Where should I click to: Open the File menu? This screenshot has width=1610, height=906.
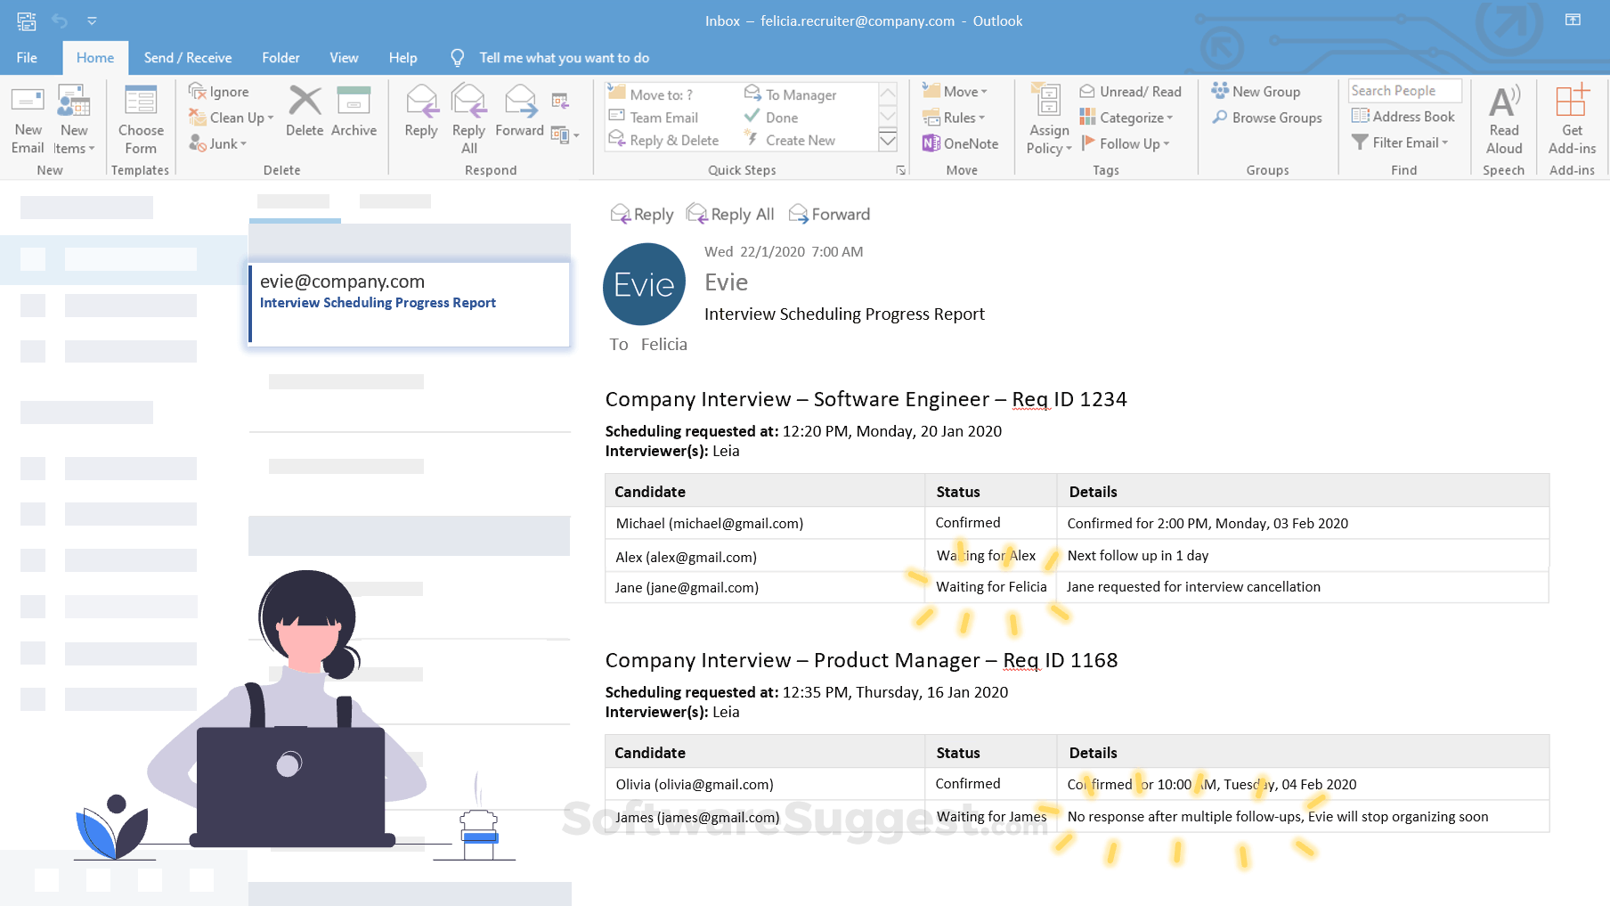click(x=27, y=58)
